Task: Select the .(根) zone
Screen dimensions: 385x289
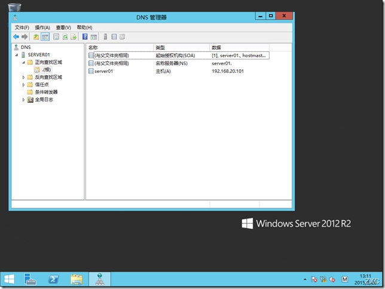Action: (46, 70)
